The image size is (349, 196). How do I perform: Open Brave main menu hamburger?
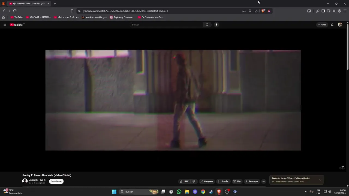click(x=345, y=11)
